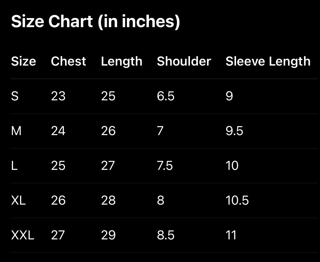The image size is (320, 262).
Task: Select shoulder value 7.5 for size L
Action: click(x=165, y=166)
